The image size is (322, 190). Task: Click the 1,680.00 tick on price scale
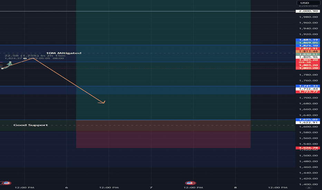309,104
